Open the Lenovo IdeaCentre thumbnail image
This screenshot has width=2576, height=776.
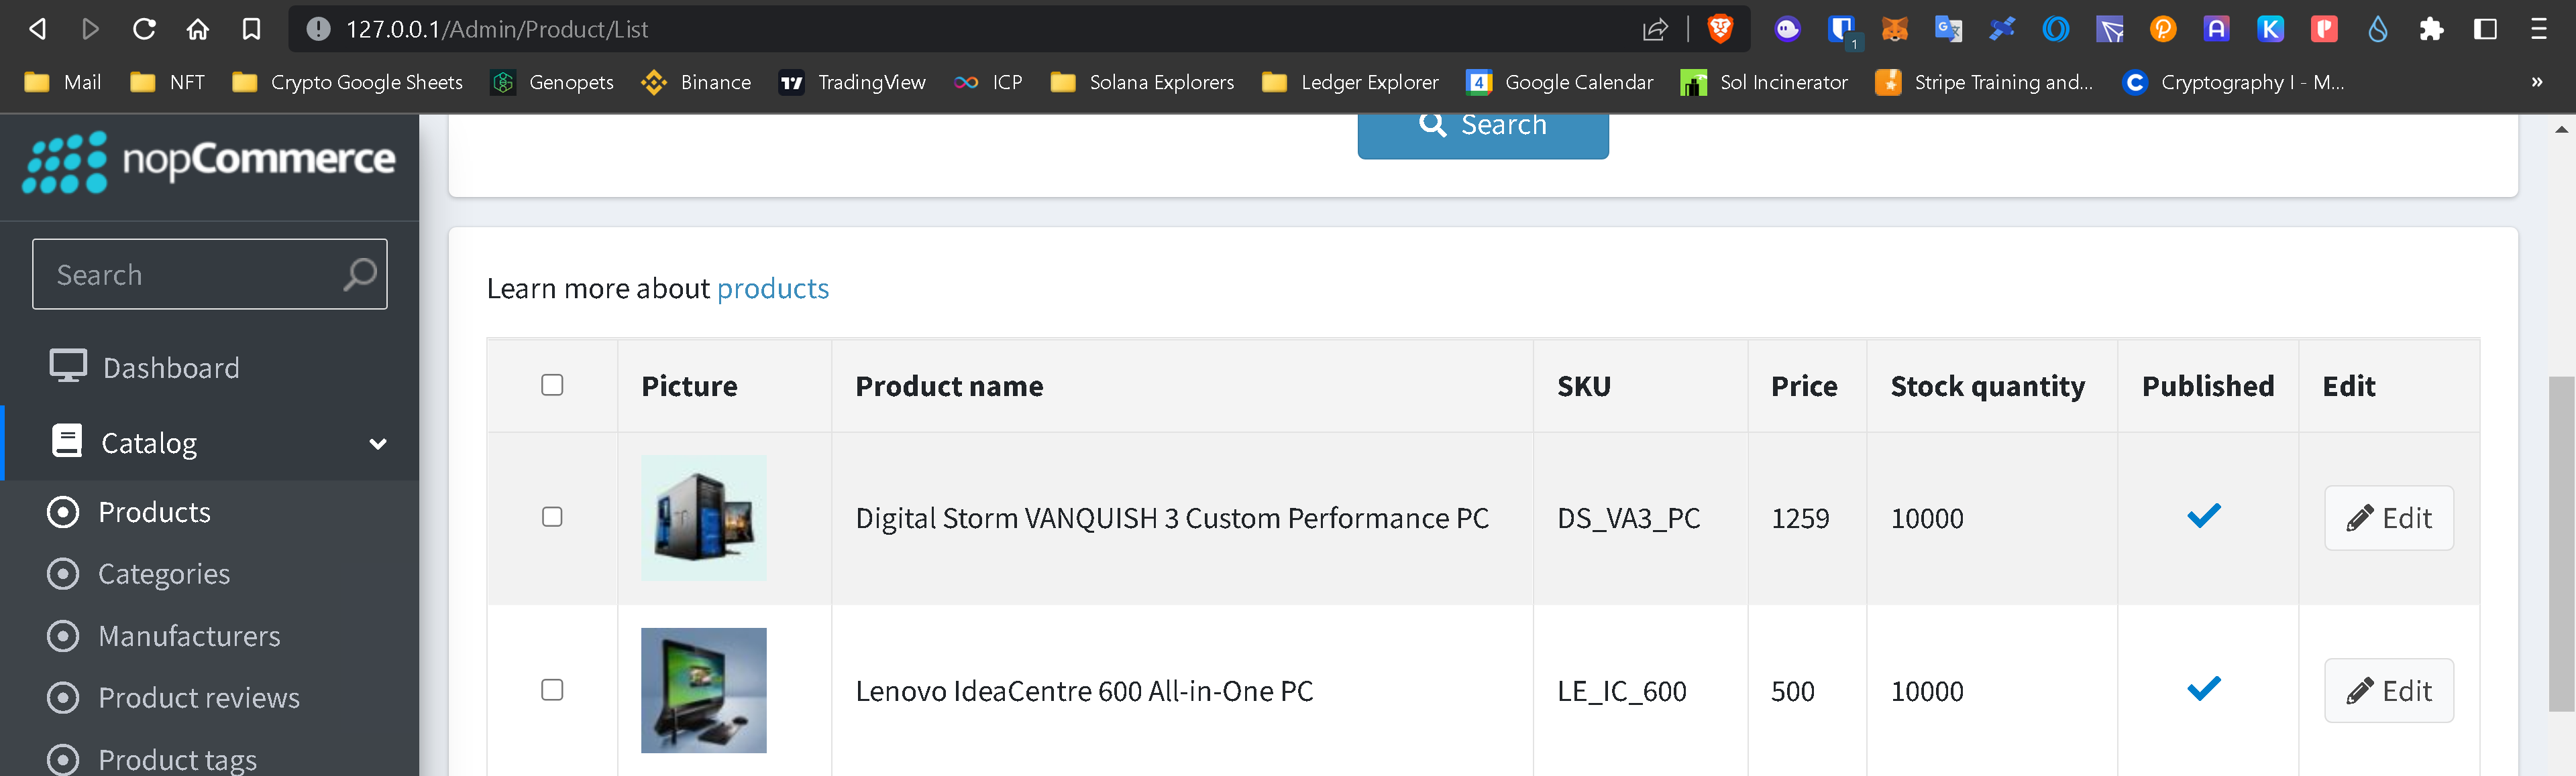pyautogui.click(x=704, y=690)
